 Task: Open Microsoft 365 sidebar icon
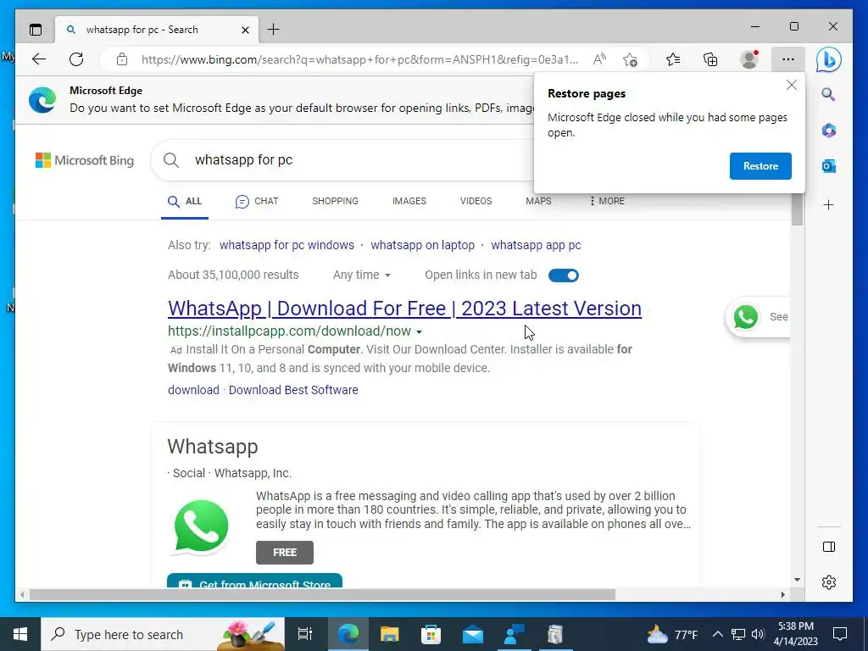click(x=829, y=130)
